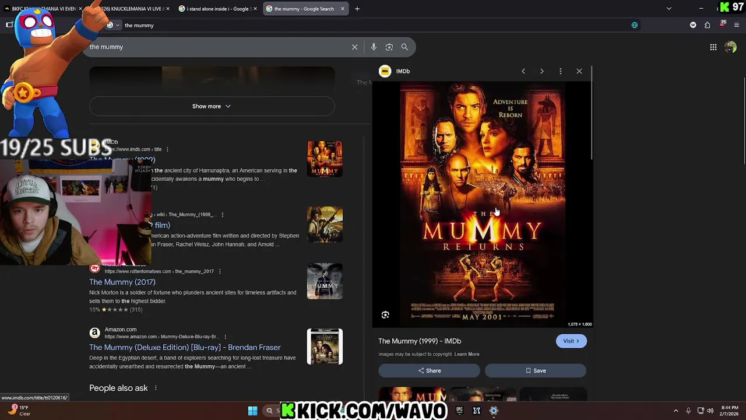Open Learn More copyright link
The width and height of the screenshot is (746, 420).
coord(467,354)
